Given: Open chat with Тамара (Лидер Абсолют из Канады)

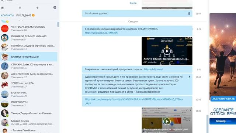Looking at the screenshot, I should (29, 113).
